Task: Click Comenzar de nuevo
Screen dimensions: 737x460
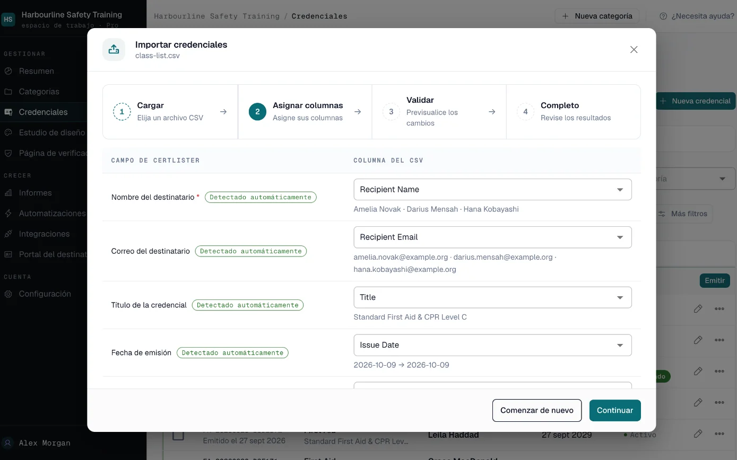Action: tap(537, 410)
